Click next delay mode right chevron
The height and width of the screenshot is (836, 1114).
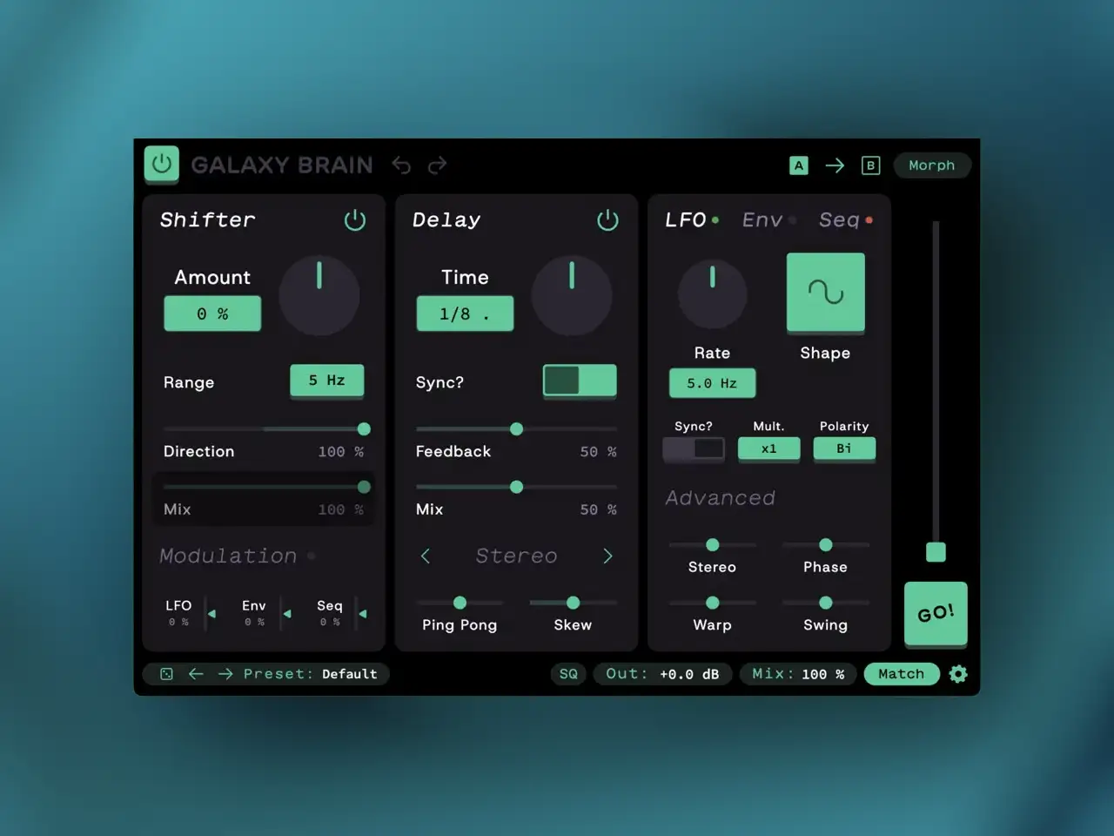point(607,556)
